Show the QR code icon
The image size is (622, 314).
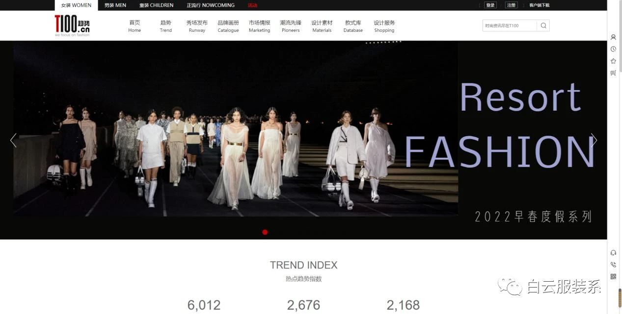[x=613, y=276]
